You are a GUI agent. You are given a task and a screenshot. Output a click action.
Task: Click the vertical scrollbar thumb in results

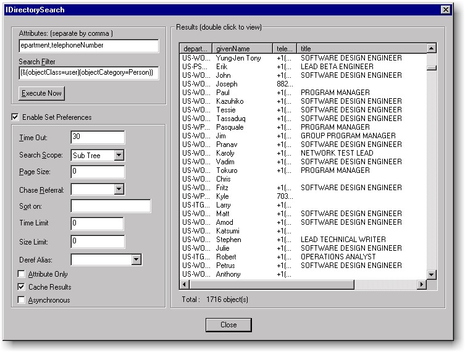(x=432, y=68)
